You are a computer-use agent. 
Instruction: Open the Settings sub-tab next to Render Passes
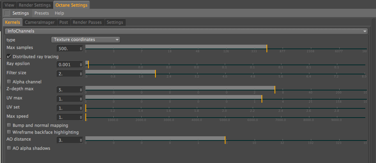click(115, 22)
